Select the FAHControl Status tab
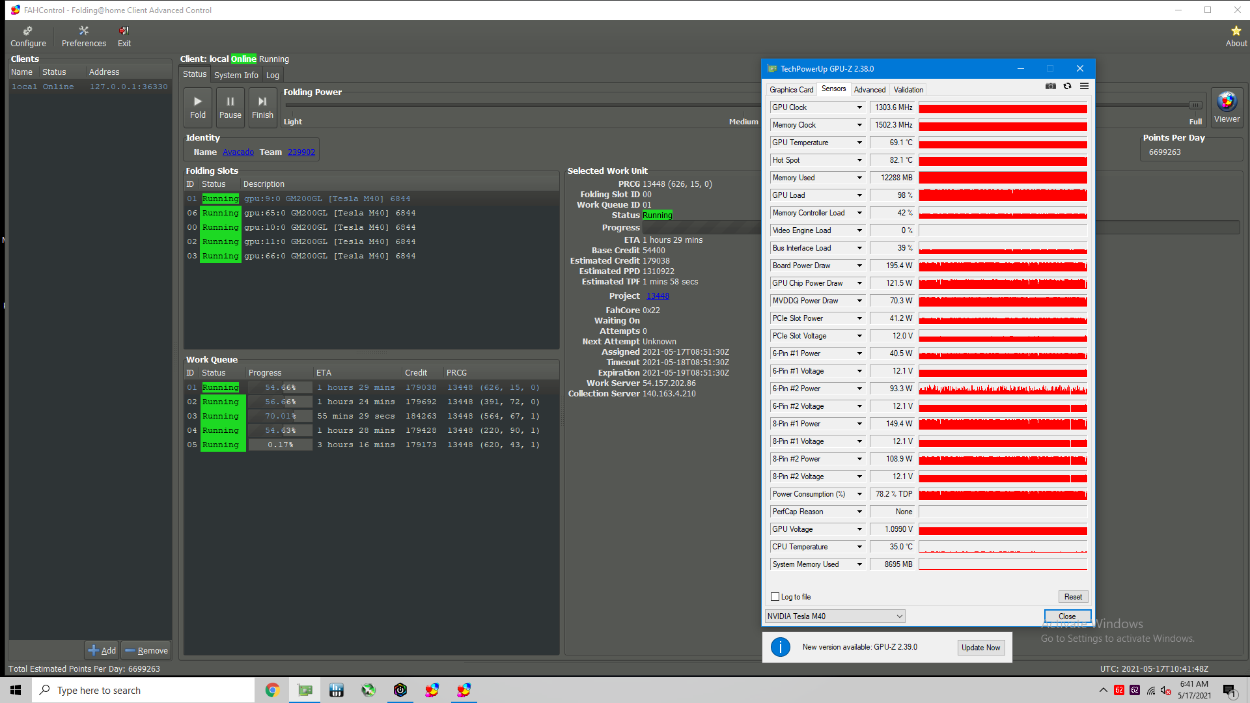This screenshot has width=1250, height=703. (x=195, y=74)
